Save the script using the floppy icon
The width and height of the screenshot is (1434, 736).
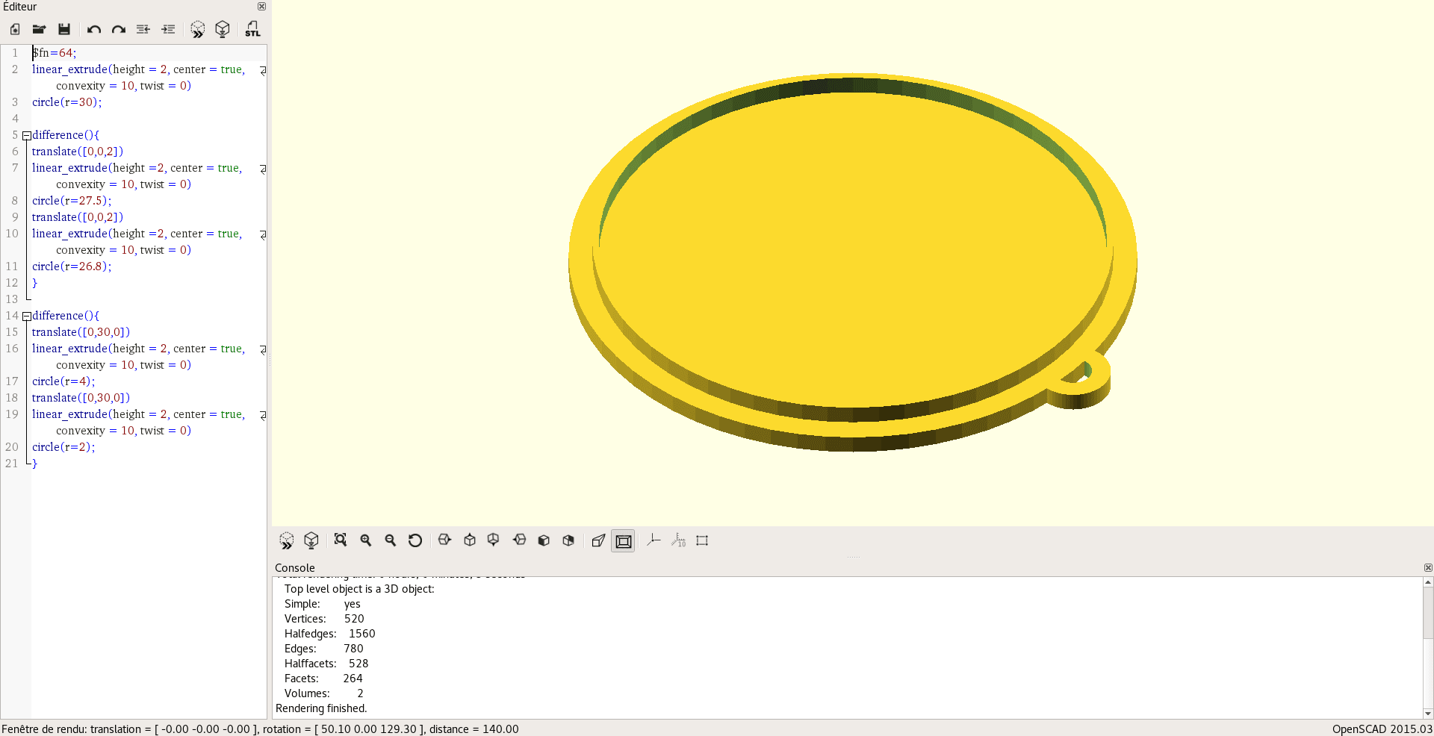64,29
